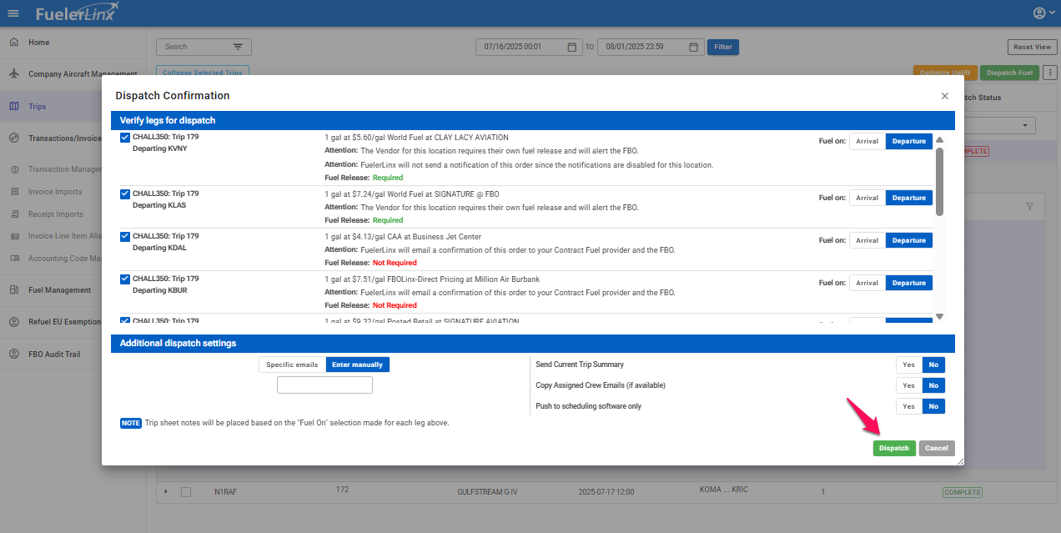
Task: Click the Transactions/Invoices sidebar icon
Action: point(14,138)
